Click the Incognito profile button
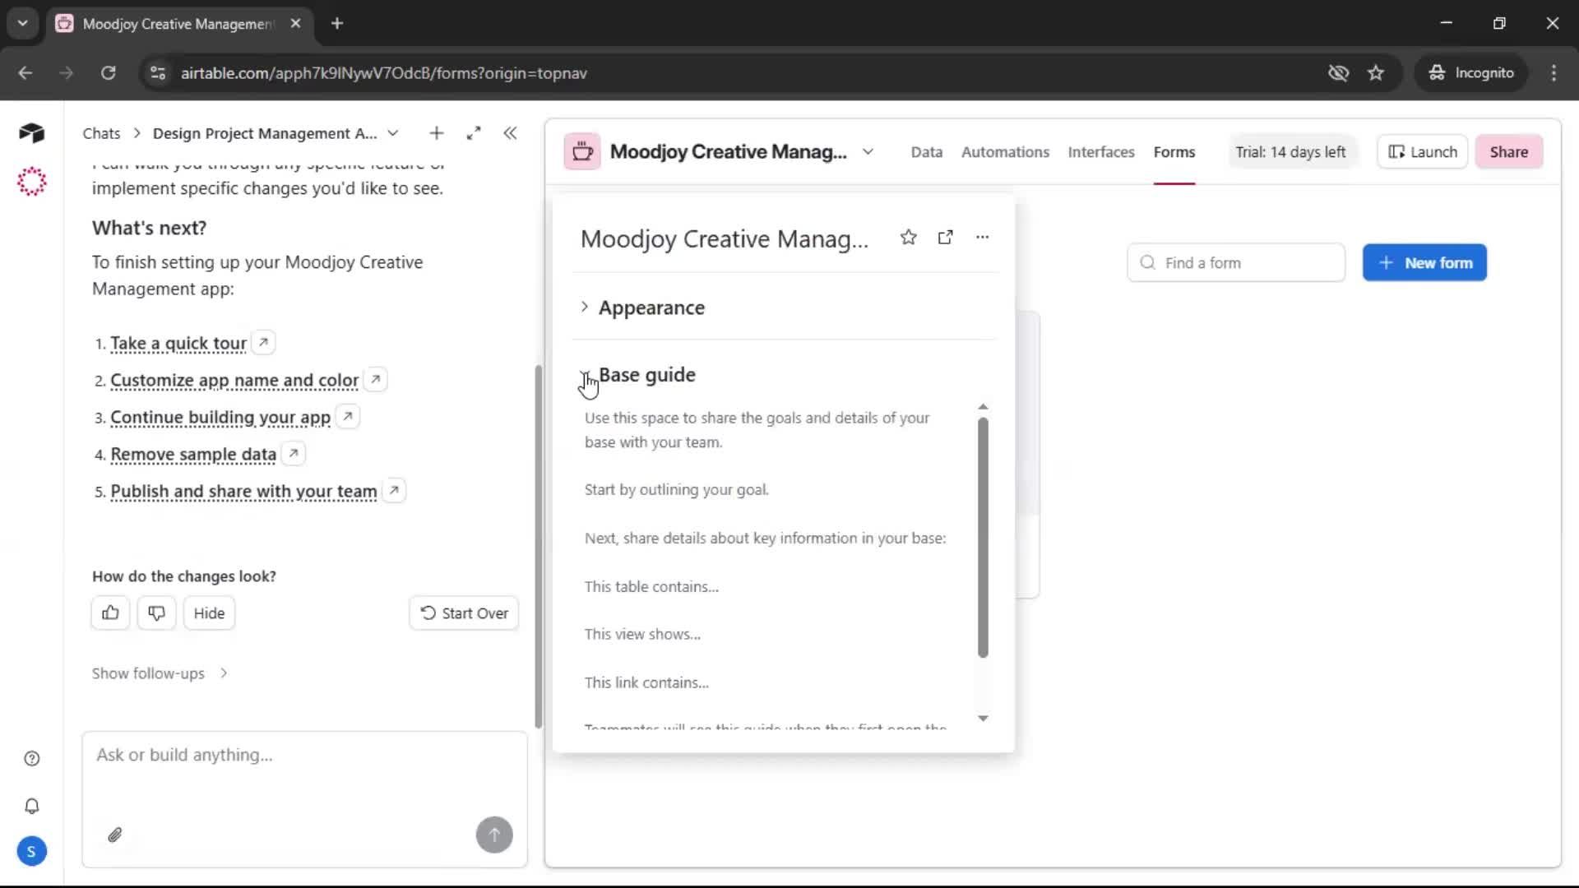This screenshot has height=888, width=1579. pos(1470,73)
